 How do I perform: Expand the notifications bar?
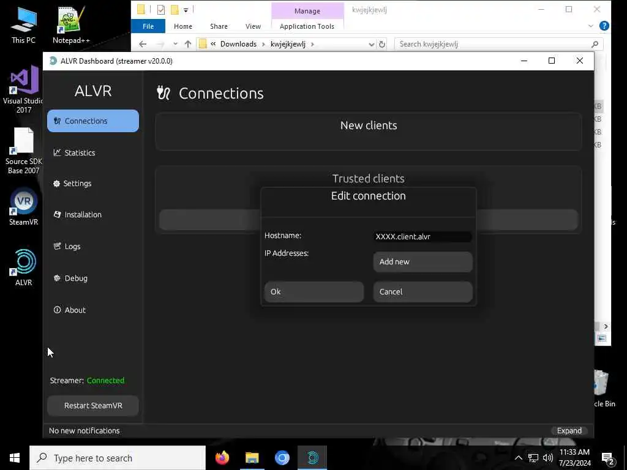point(569,430)
